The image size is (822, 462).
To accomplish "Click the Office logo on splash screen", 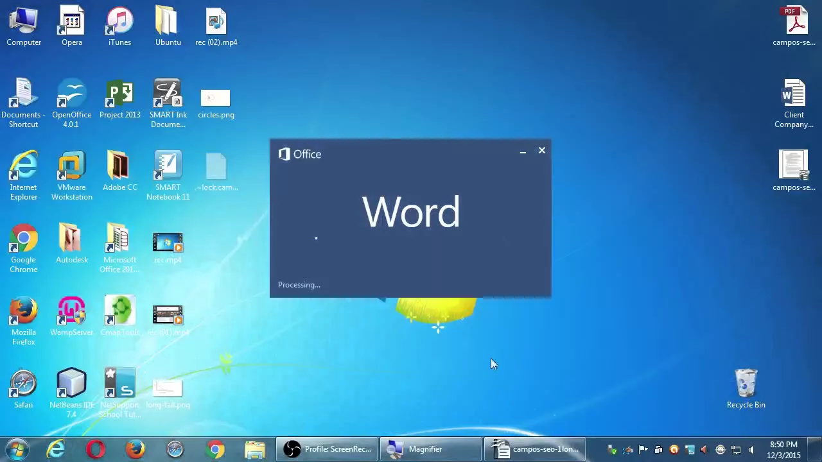I will tap(299, 154).
